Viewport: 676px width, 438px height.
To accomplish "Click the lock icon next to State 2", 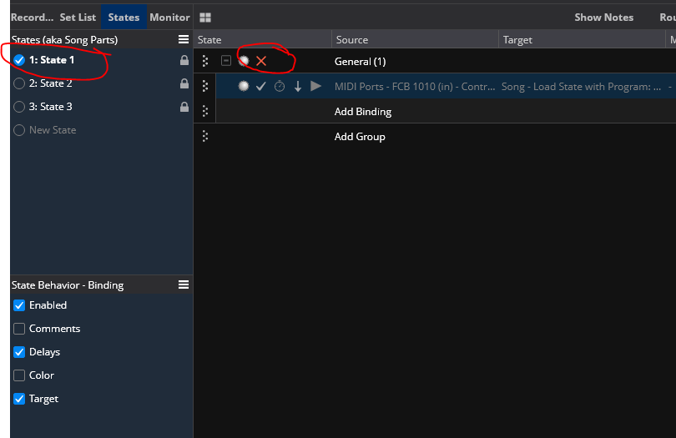I will 184,83.
